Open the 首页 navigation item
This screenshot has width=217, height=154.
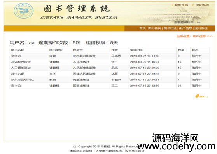click(143, 28)
